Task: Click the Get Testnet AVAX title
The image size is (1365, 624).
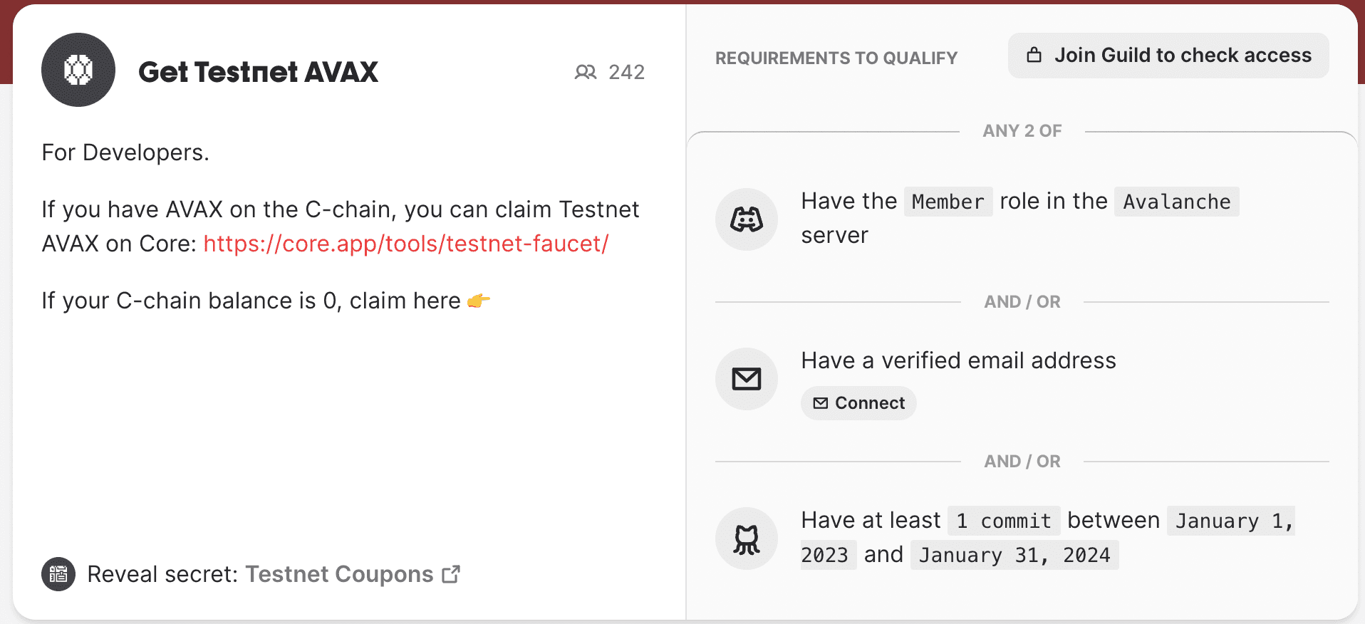Action: [258, 72]
